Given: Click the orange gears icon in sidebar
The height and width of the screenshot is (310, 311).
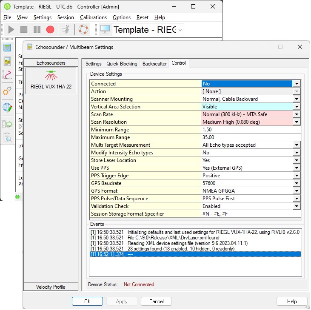Looking at the screenshot, I should [7, 91].
